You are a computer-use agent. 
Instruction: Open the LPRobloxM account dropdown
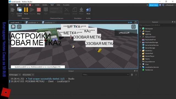tap(170, 5)
